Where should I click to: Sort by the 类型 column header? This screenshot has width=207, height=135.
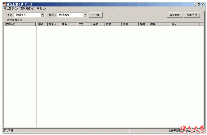point(130,24)
